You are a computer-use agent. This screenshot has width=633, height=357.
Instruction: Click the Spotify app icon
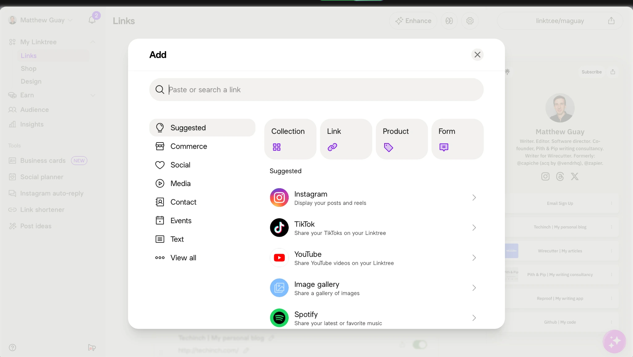coord(279,318)
